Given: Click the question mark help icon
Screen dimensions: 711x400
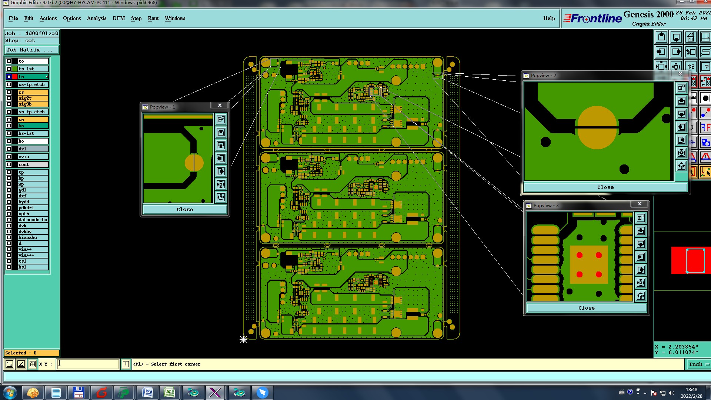Looking at the screenshot, I should (705, 67).
